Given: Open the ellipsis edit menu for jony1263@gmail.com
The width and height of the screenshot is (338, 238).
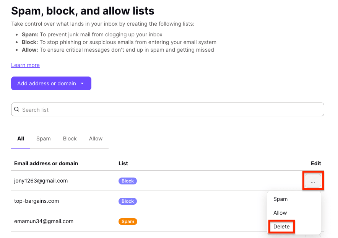Looking at the screenshot, I should 313,180.
